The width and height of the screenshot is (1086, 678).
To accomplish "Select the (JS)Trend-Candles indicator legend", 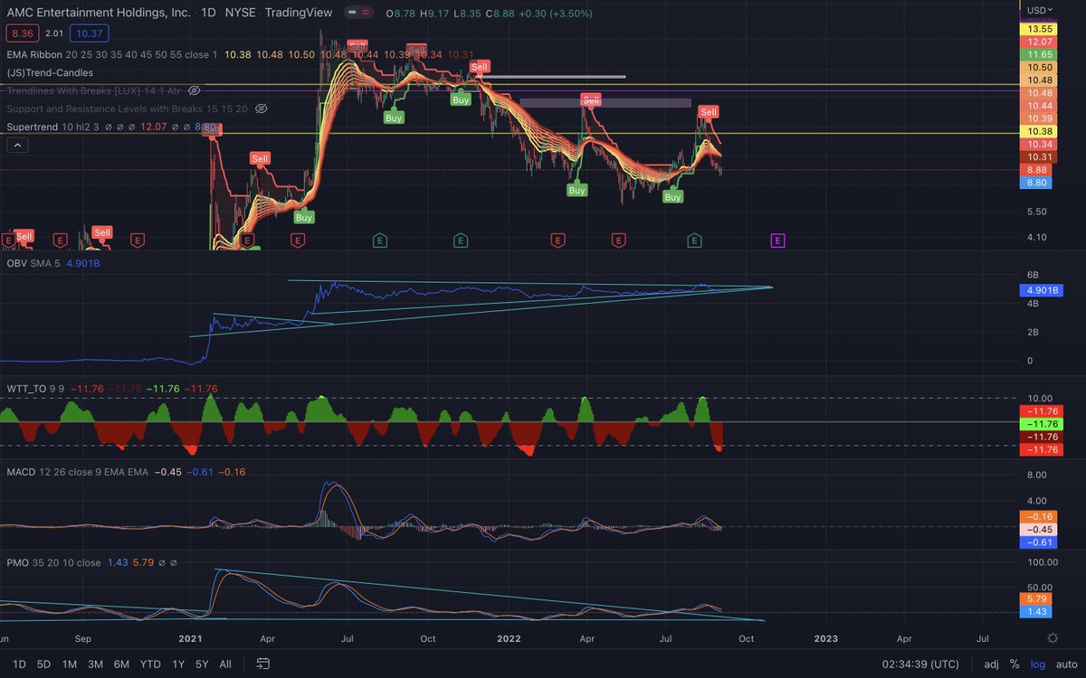I will pyautogui.click(x=50, y=72).
